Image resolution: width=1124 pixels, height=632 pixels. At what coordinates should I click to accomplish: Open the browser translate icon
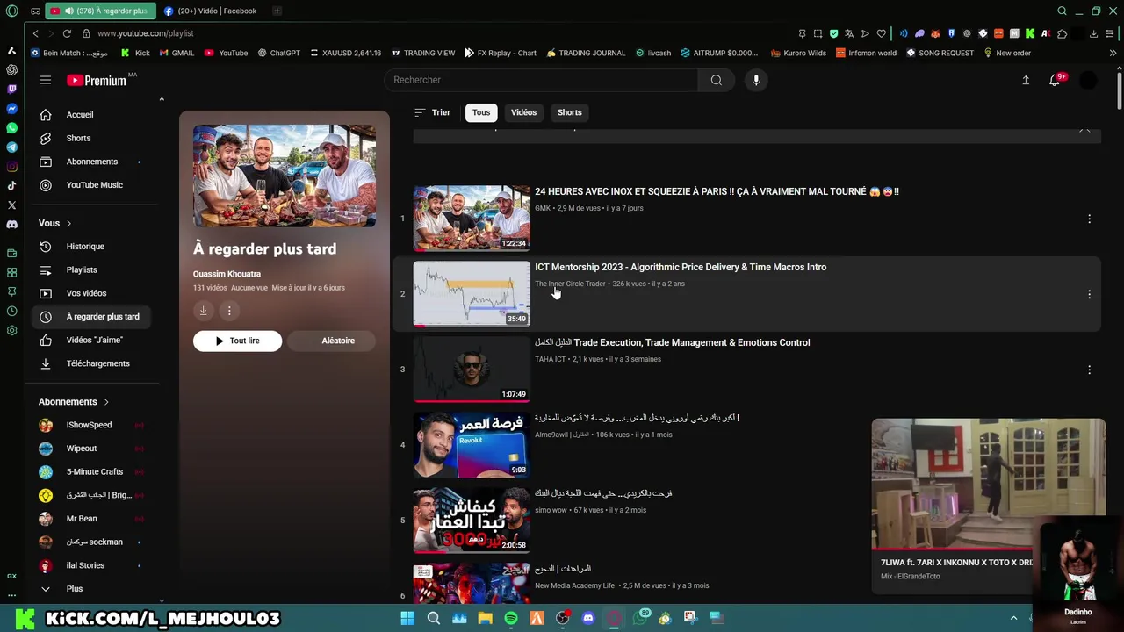pos(849,33)
